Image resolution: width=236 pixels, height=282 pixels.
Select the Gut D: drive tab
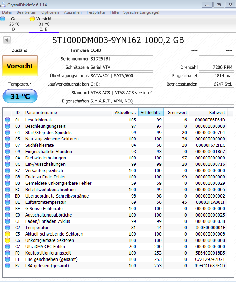[x=14, y=24]
